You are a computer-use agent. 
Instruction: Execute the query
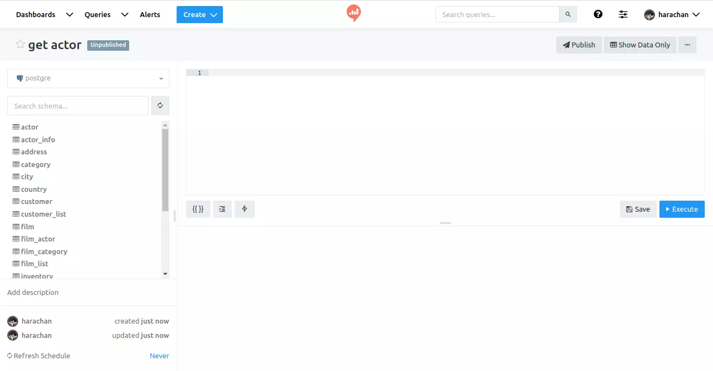click(682, 209)
